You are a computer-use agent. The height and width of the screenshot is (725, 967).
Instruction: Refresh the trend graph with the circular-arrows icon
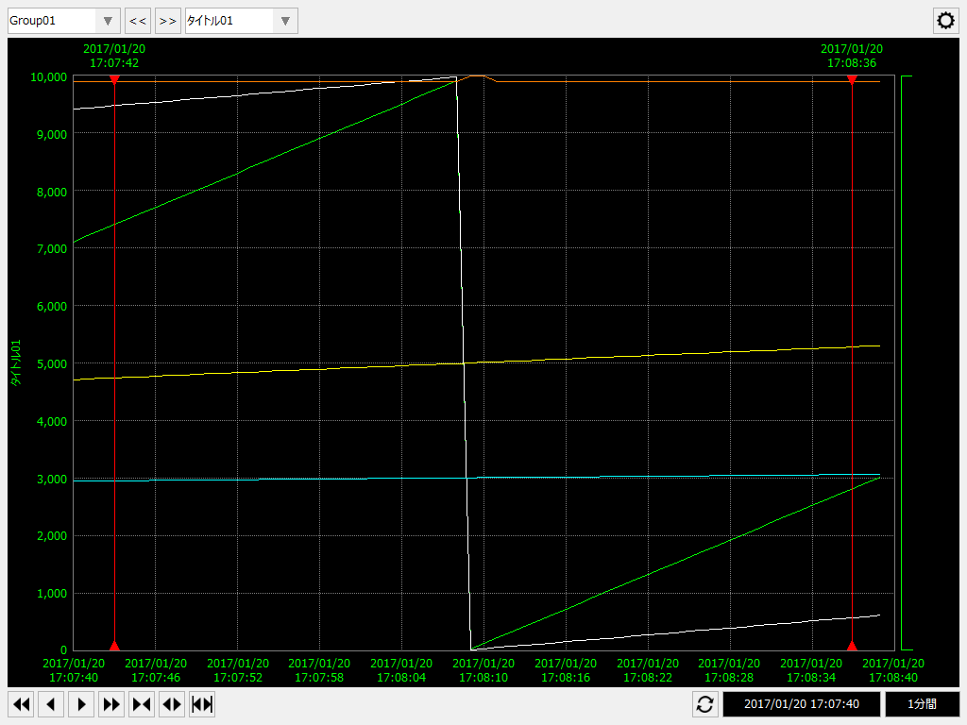704,704
